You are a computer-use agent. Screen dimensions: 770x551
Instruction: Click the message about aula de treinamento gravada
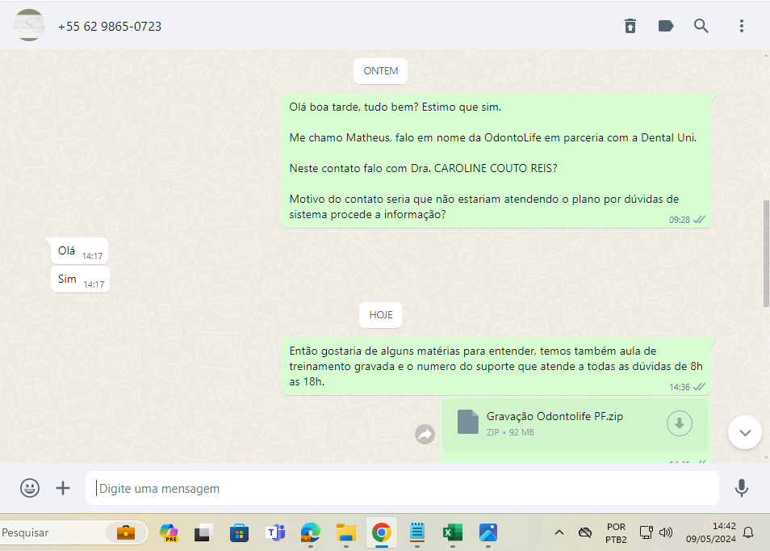click(496, 366)
